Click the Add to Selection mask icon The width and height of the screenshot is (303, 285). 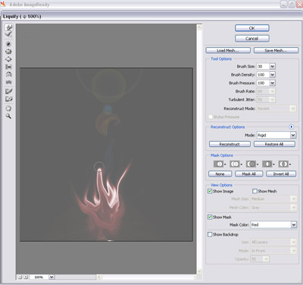pyautogui.click(x=235, y=164)
